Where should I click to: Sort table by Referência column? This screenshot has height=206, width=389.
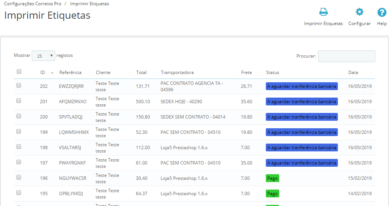tap(70, 72)
